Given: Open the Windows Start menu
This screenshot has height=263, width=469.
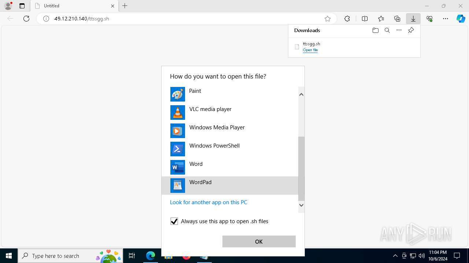Looking at the screenshot, I should (9, 256).
